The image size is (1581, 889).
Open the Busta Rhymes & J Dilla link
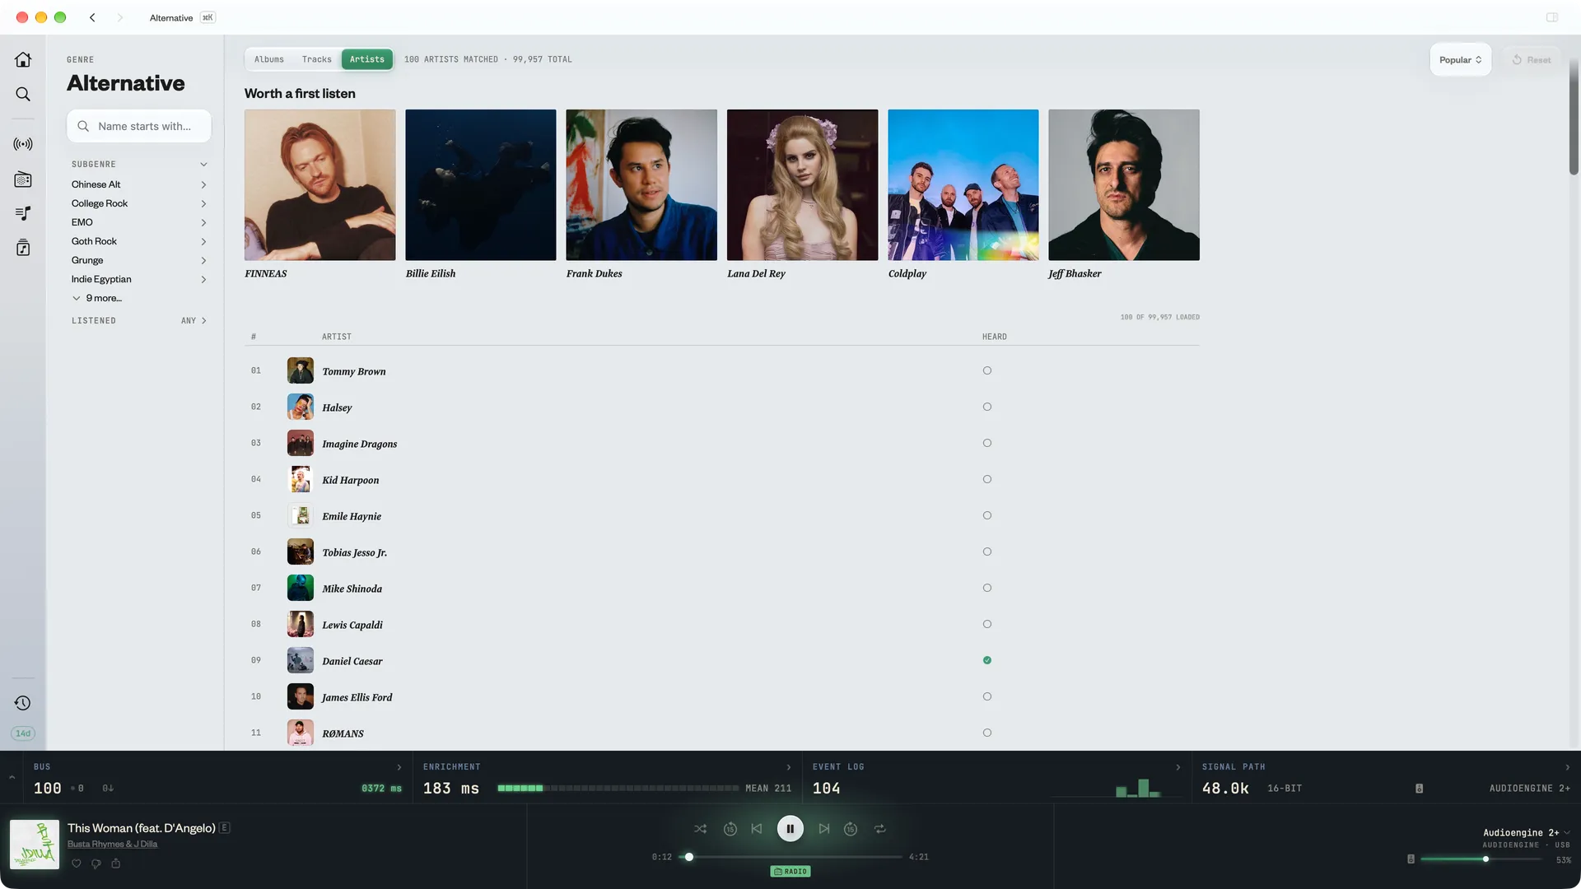(112, 845)
